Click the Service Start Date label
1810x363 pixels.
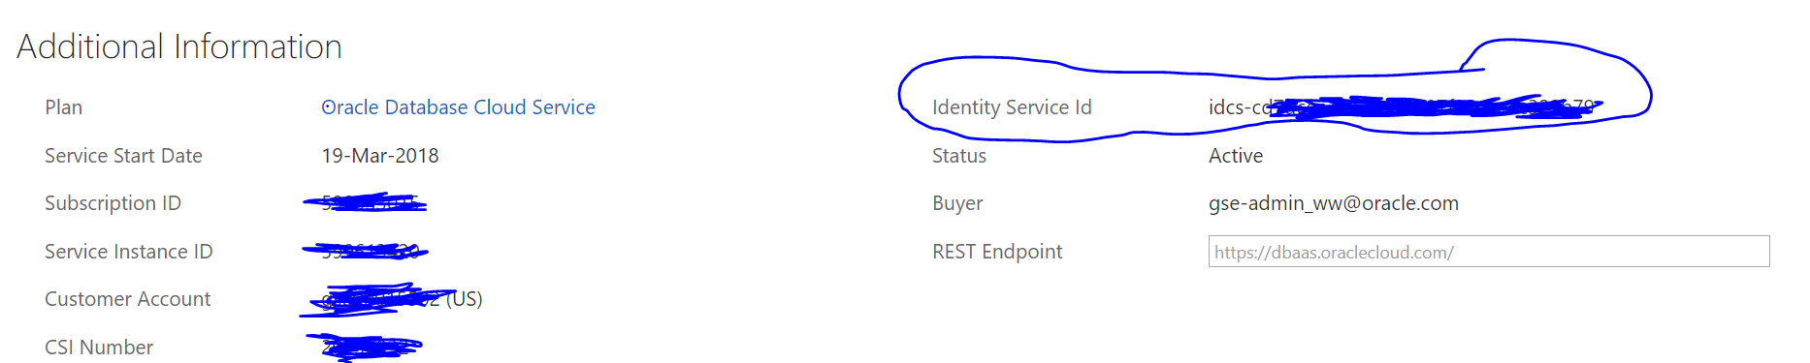tap(123, 156)
